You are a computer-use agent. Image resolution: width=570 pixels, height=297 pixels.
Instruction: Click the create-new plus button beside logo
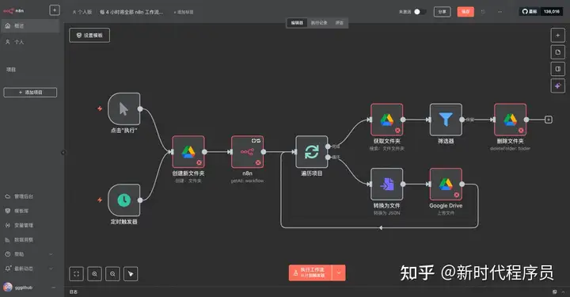click(x=55, y=10)
